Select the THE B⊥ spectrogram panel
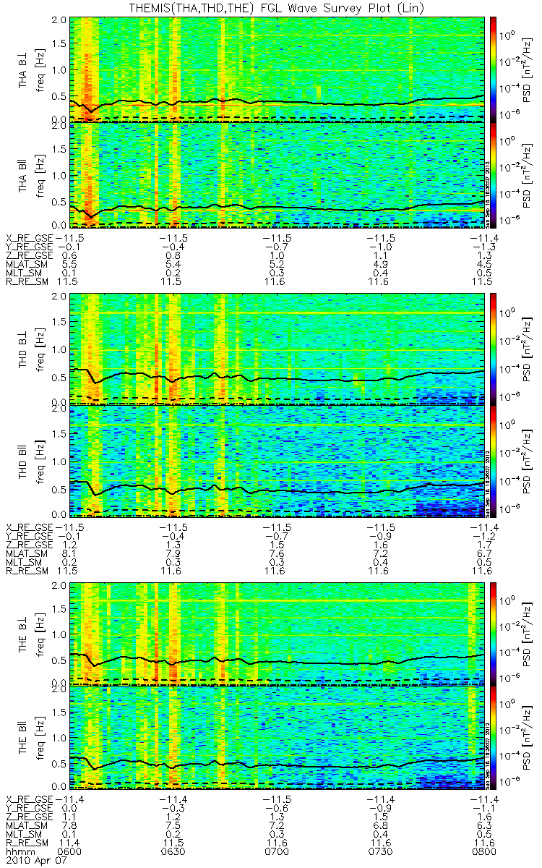 pyautogui.click(x=278, y=634)
